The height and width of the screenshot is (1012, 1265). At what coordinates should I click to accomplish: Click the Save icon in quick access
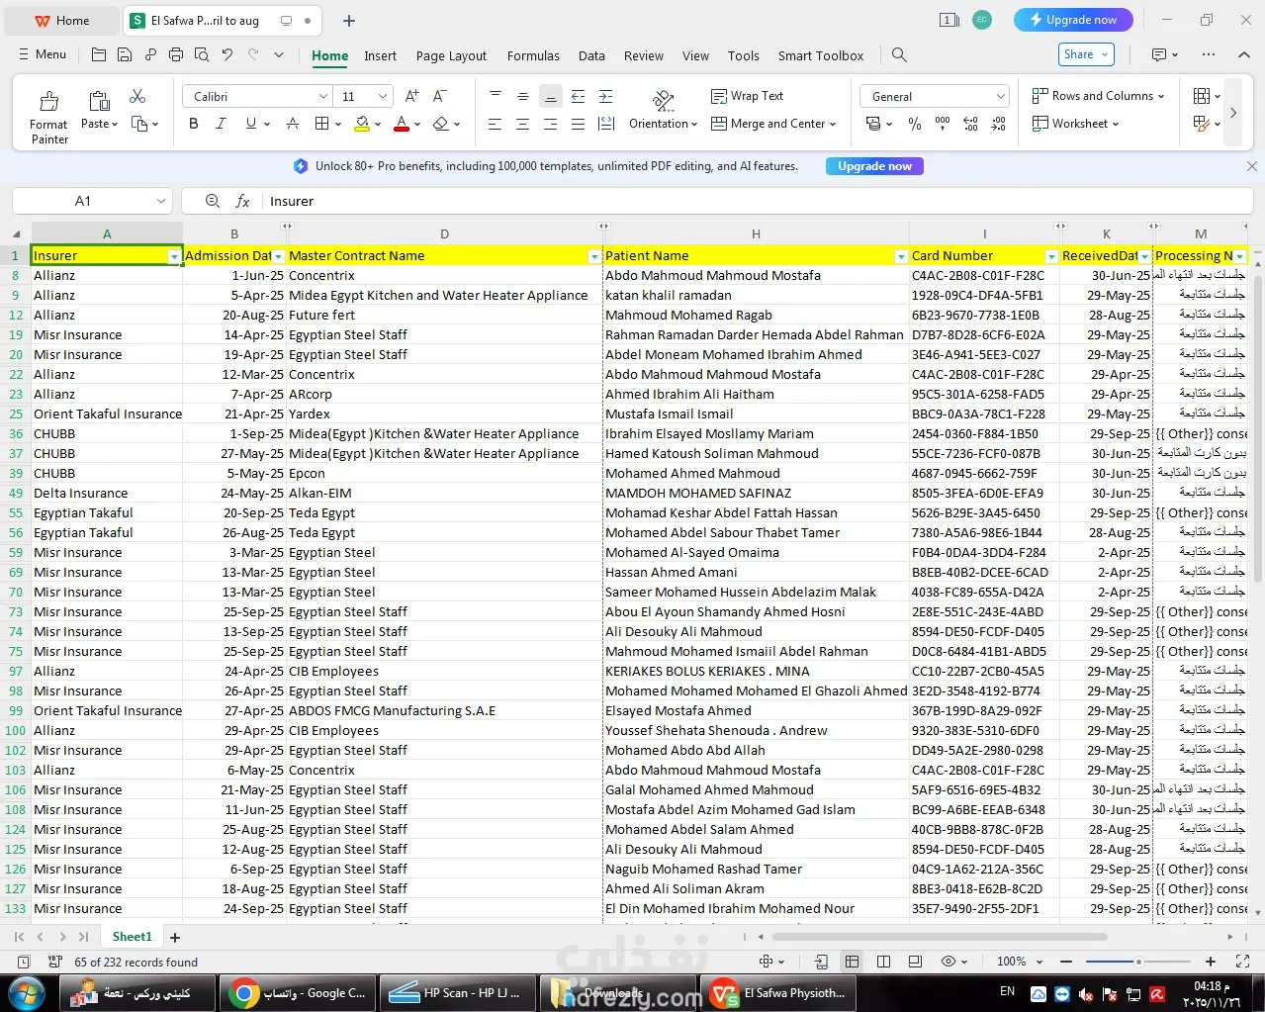pyautogui.click(x=124, y=54)
